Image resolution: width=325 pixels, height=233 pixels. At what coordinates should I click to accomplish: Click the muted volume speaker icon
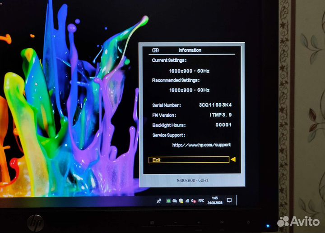tap(194, 201)
